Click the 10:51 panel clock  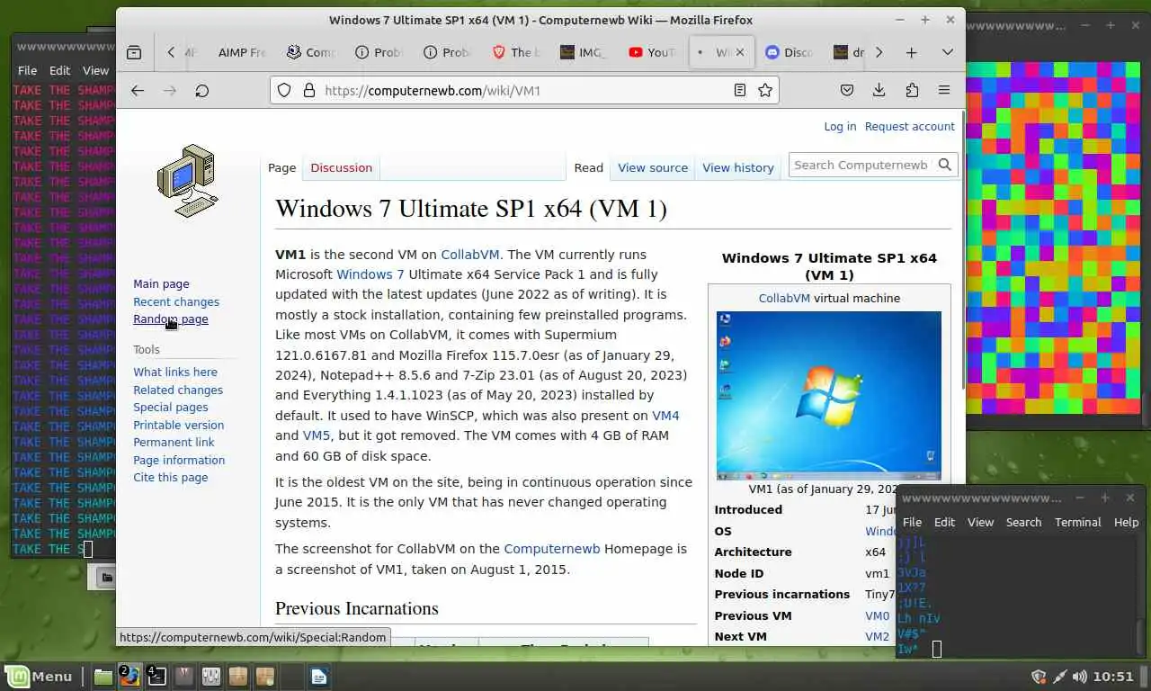coord(1115,676)
